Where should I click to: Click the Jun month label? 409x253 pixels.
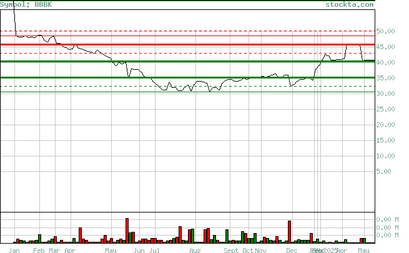pyautogui.click(x=139, y=251)
